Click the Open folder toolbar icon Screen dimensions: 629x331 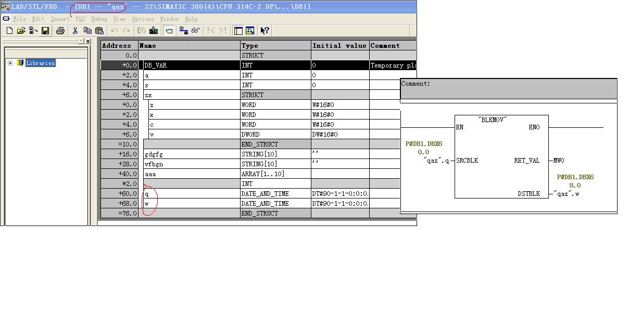21,31
